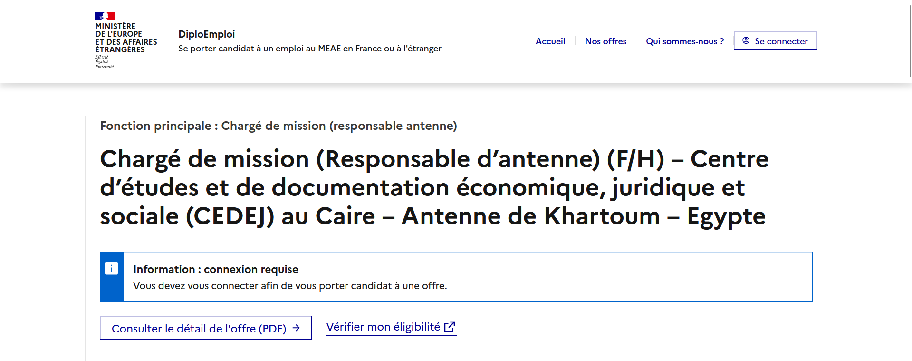Click the 'Se porter candidat' site tagline
The width and height of the screenshot is (912, 361).
[309, 49]
